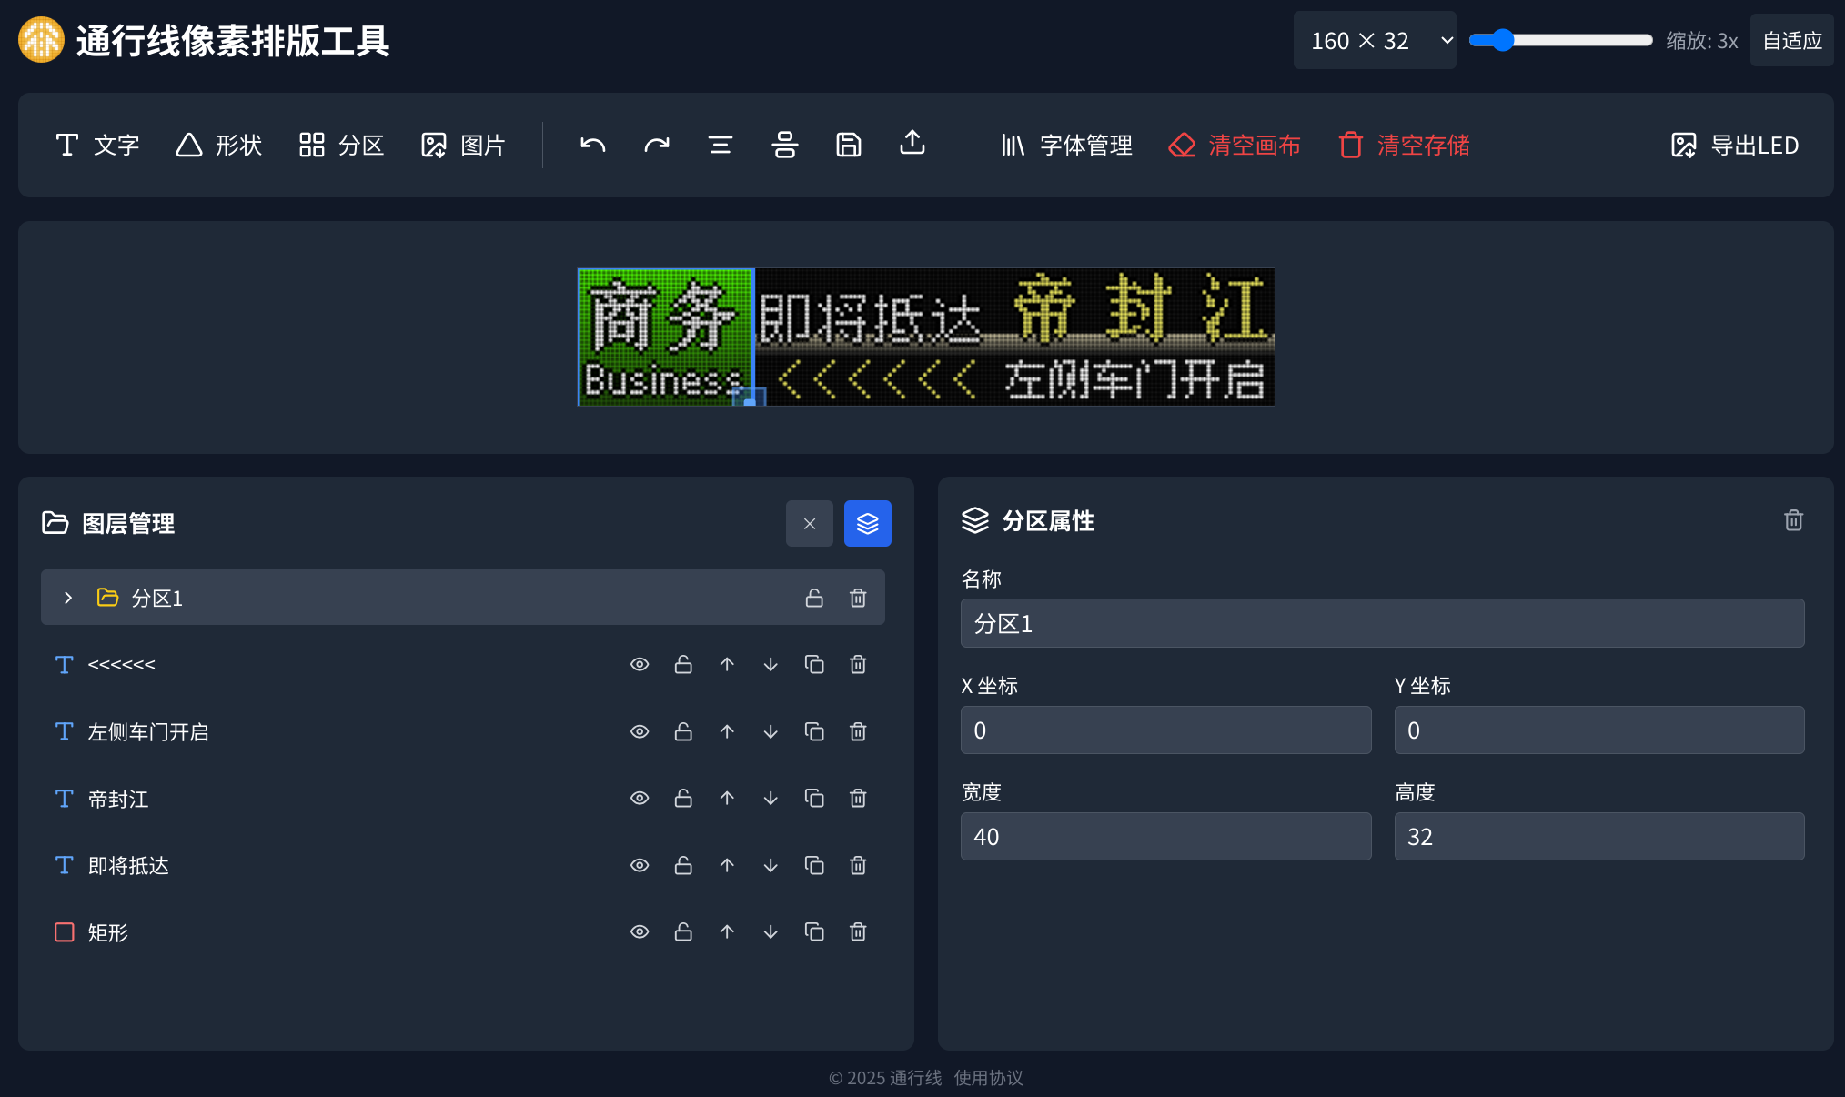Viewport: 1845px width, 1097px height.
Task: Hide the 矩形 rectangle layer
Action: pos(640,931)
